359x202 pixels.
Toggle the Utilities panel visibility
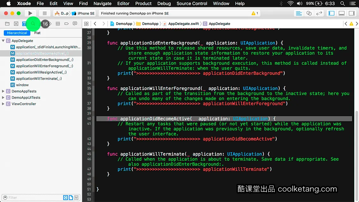coord(351,13)
